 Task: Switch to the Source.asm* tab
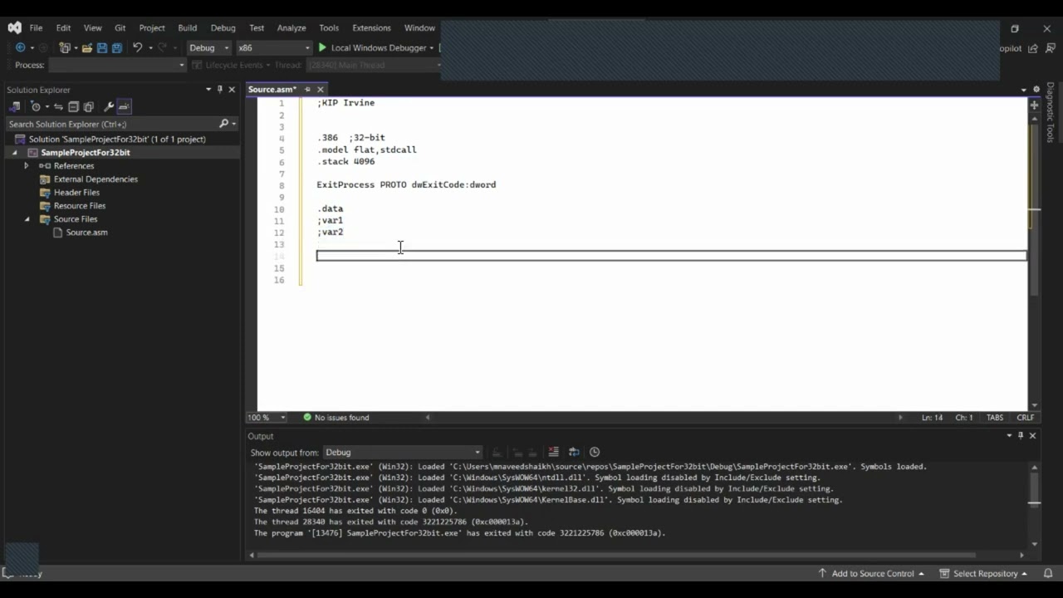pyautogui.click(x=272, y=90)
